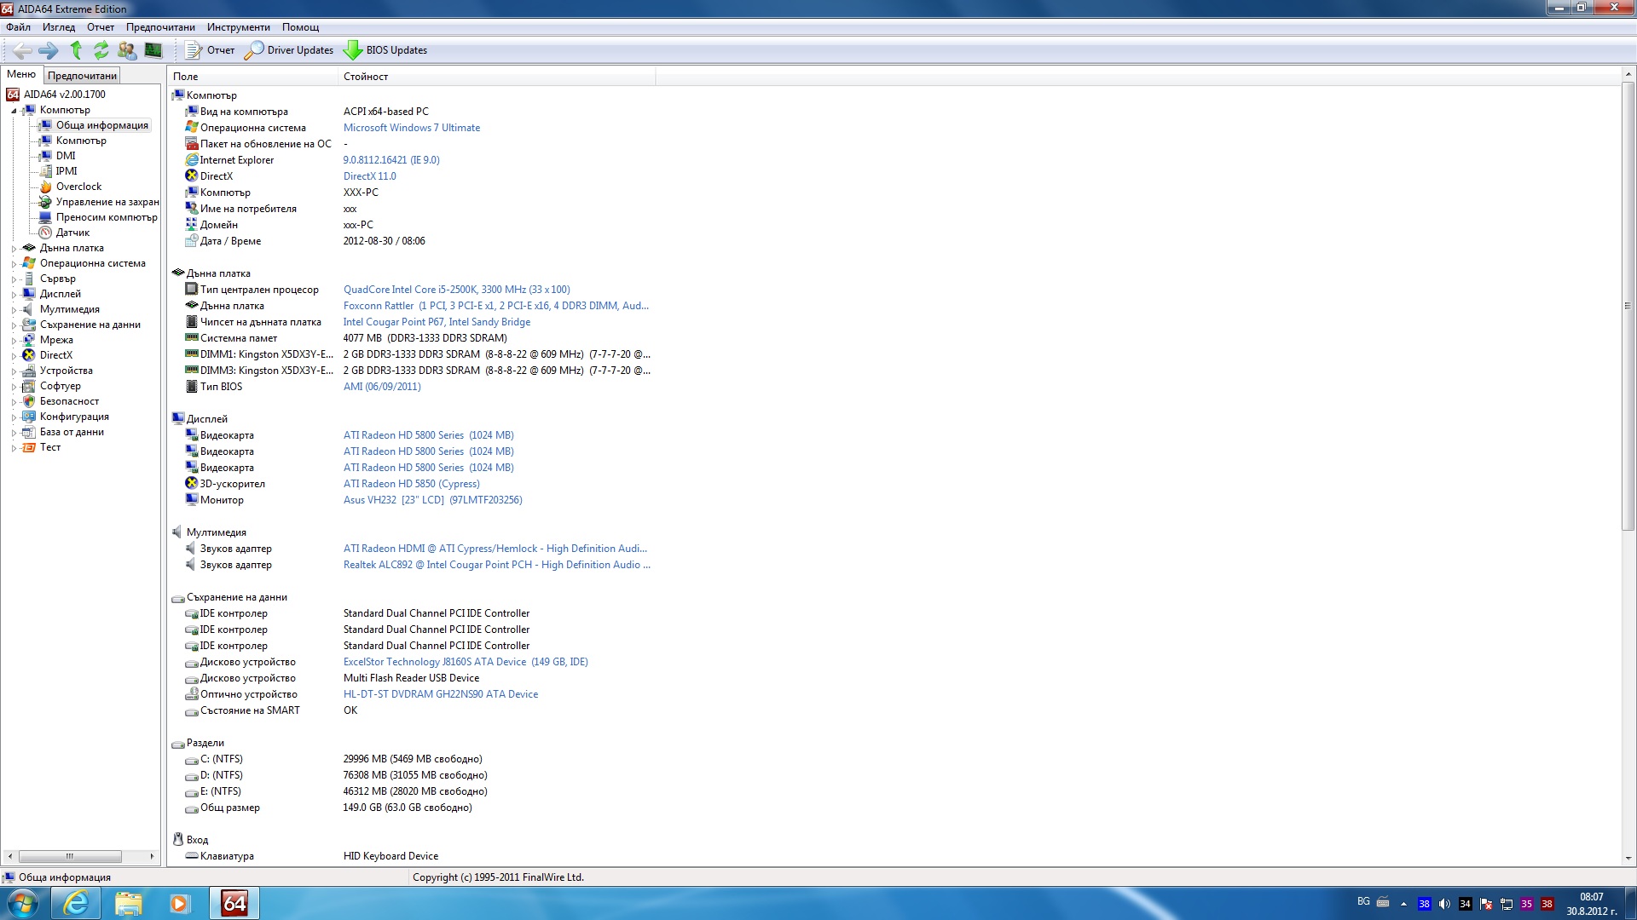1637x920 pixels.
Task: Click the Поле column header
Action: [252, 77]
